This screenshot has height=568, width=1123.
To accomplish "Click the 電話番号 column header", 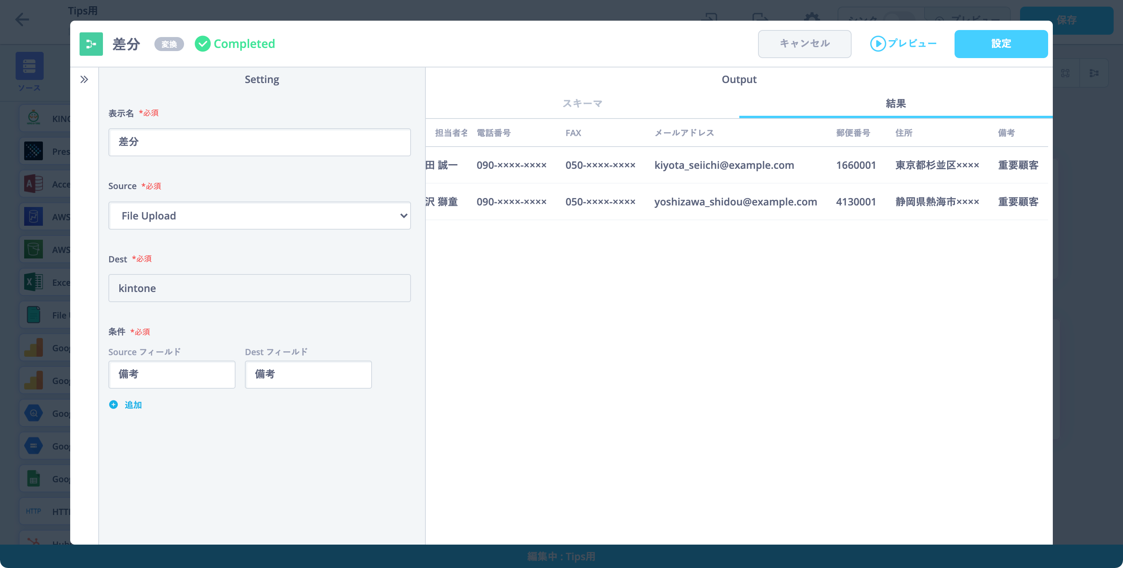I will tap(493, 133).
